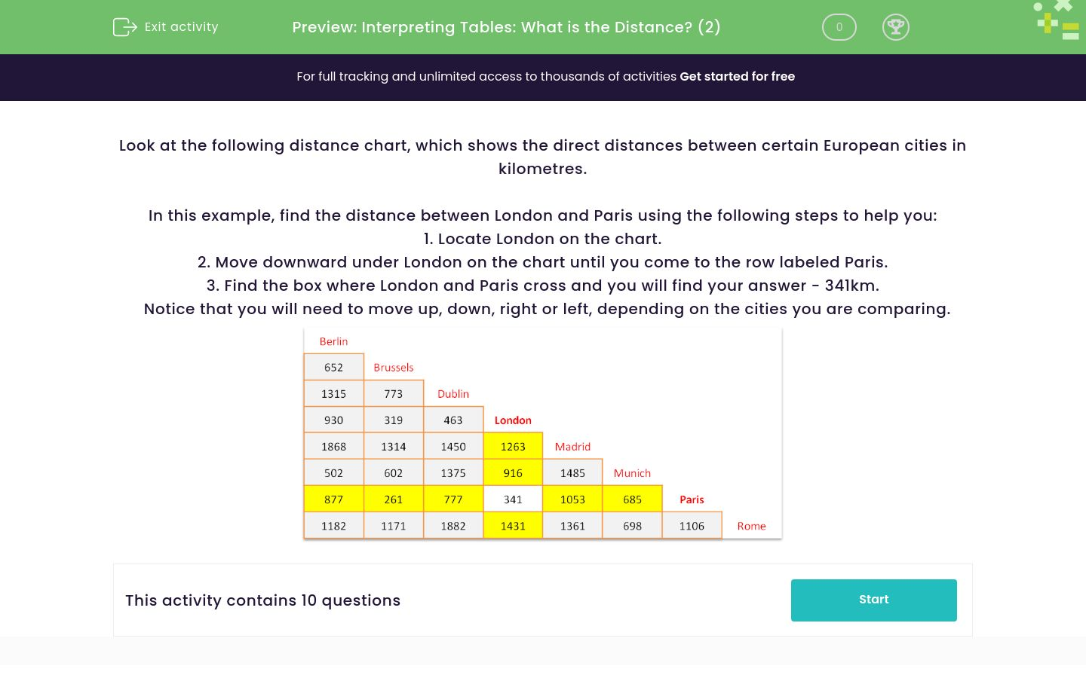Click the Berlin label atop the chart

pos(333,341)
